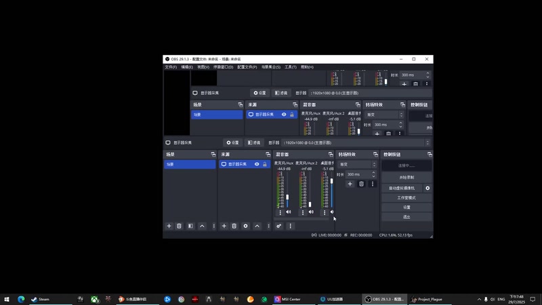
Task: Mute the 麦克风/Aux channel speaker icon
Action: coord(289,212)
